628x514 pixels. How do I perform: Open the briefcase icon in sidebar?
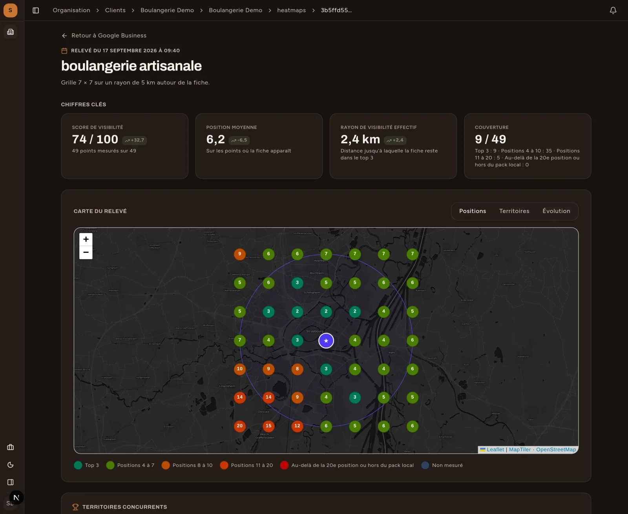pos(11,447)
